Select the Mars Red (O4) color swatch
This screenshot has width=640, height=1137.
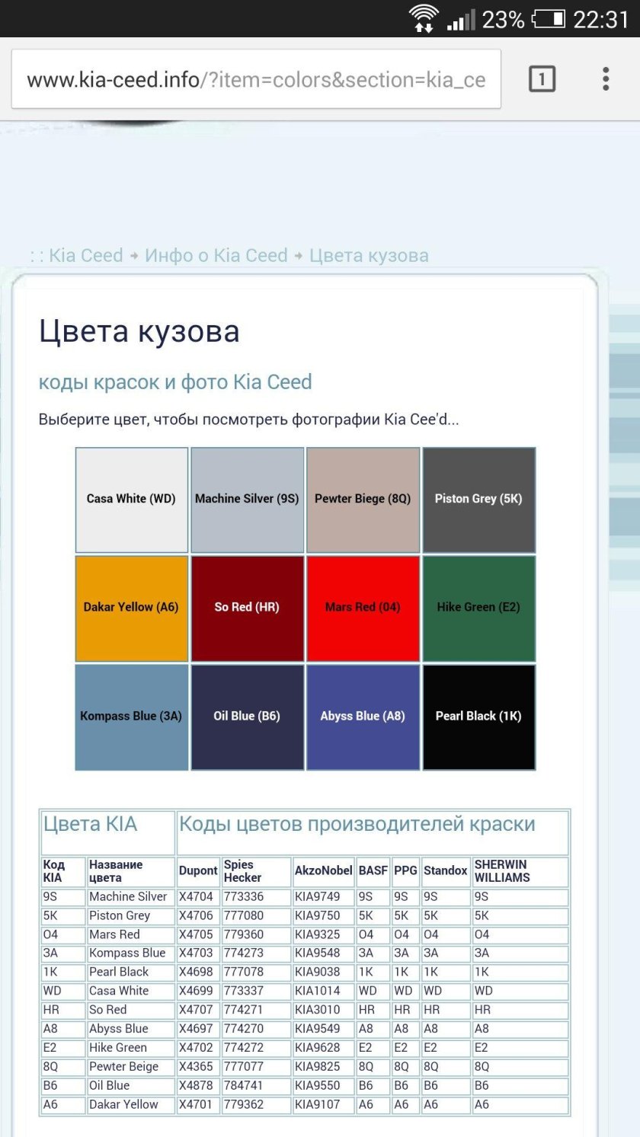[363, 607]
